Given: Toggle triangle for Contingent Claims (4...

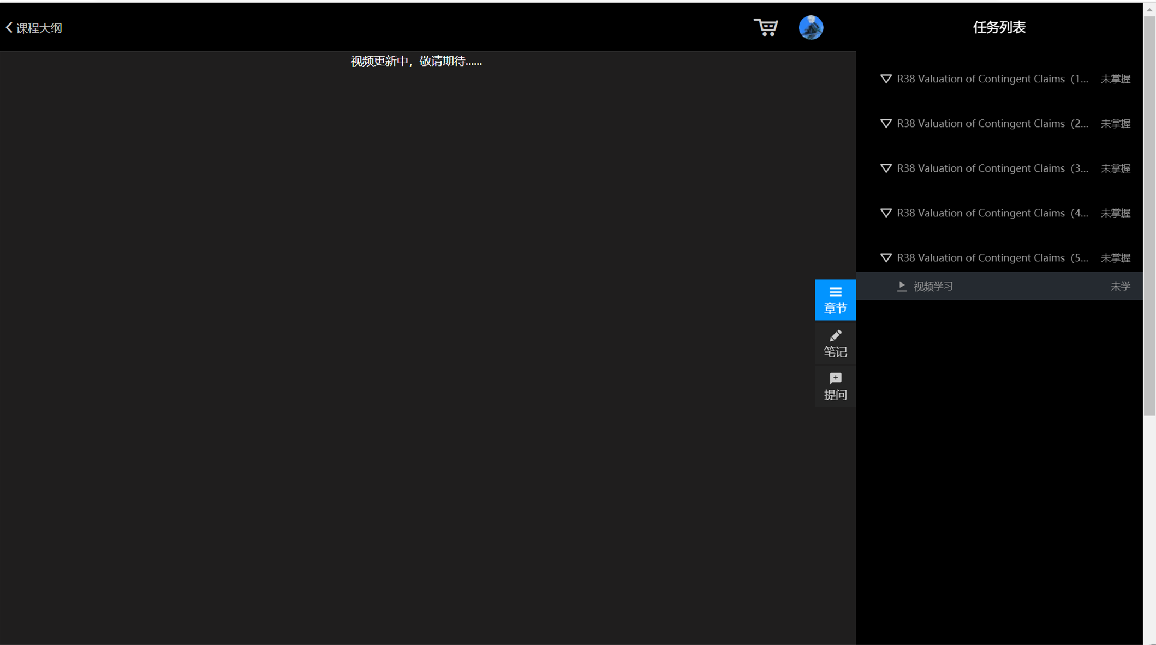Looking at the screenshot, I should [x=886, y=213].
